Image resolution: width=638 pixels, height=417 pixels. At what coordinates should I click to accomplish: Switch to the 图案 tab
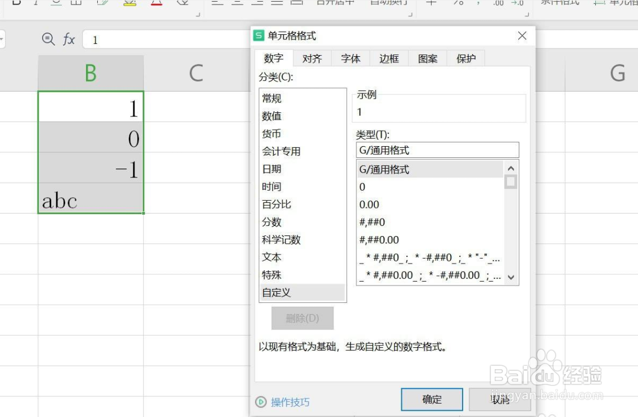(x=428, y=58)
